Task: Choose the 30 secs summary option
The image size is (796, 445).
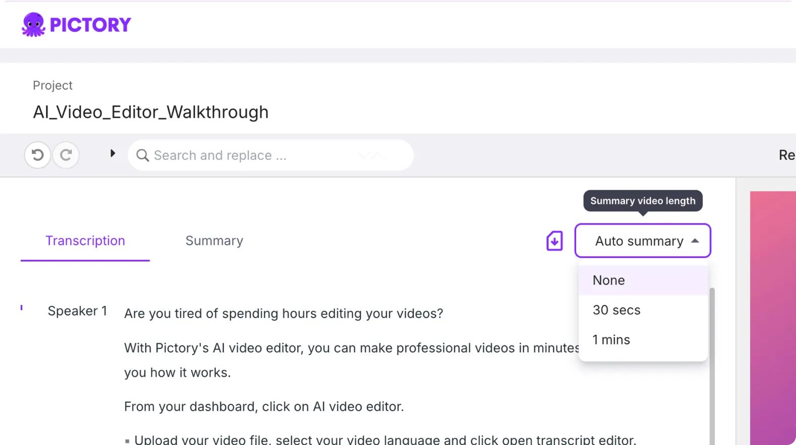Action: tap(643, 310)
